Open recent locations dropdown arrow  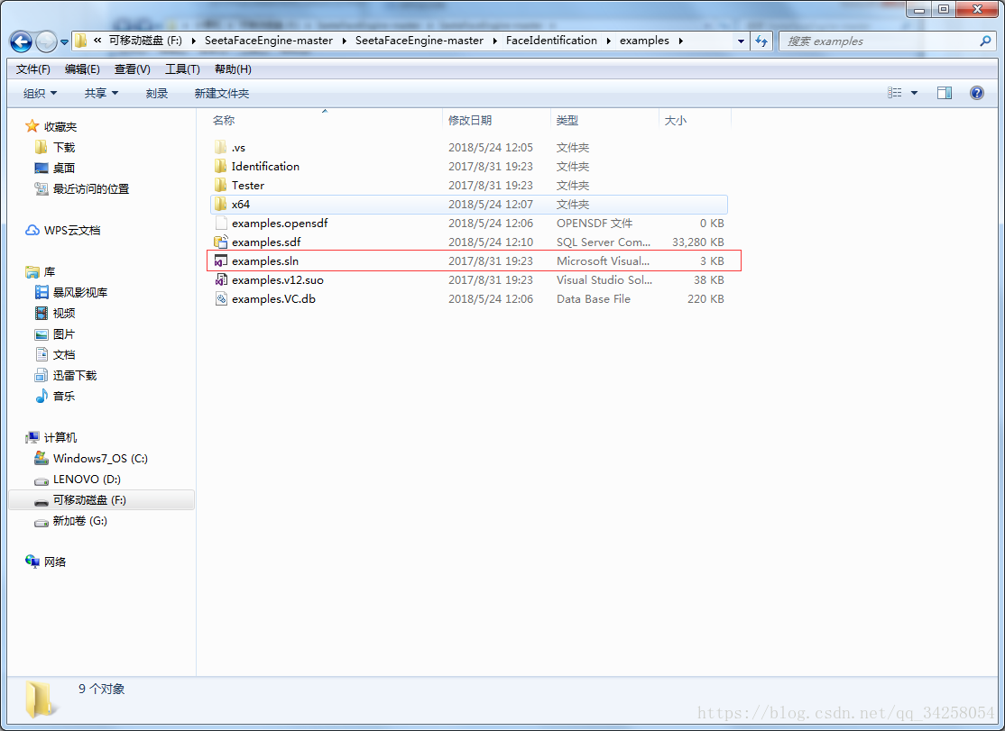pos(64,42)
